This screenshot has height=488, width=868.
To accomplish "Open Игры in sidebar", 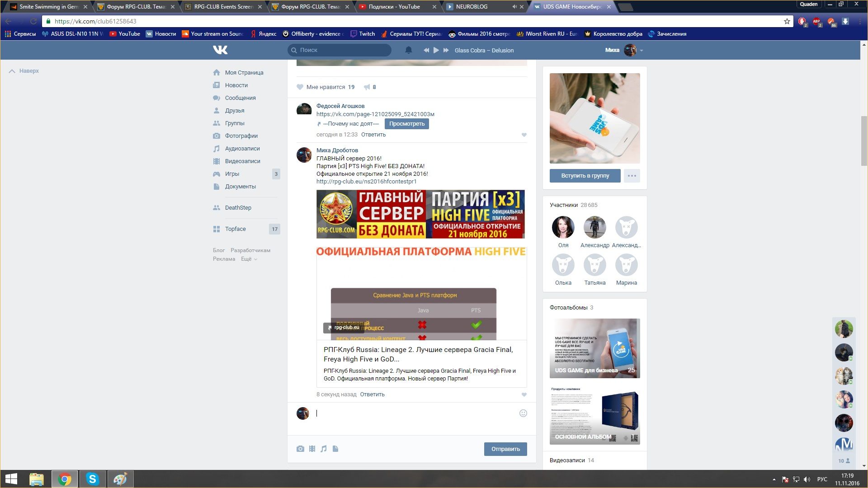I will (x=232, y=174).
